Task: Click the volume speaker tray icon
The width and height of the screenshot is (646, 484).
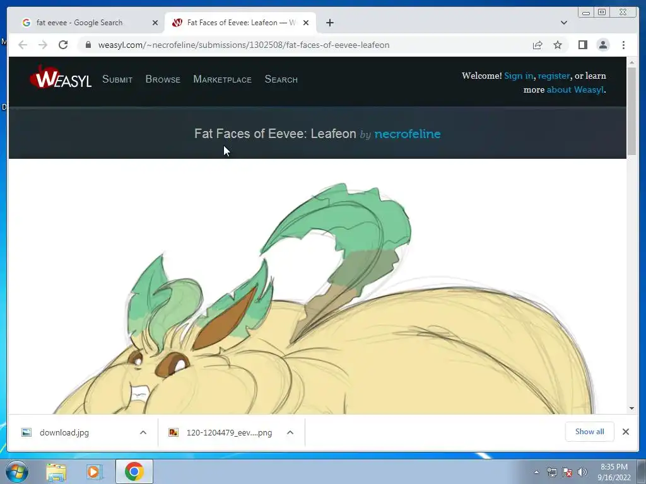Action: [582, 472]
